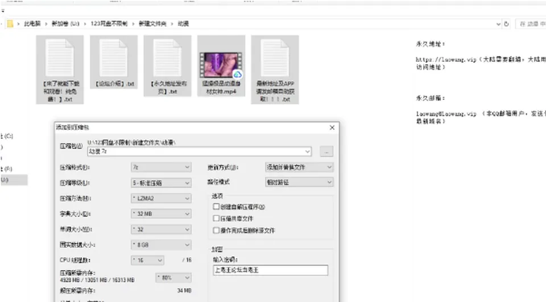The width and height of the screenshot is (546, 302).
Task: Open the memory usage dropdown showing 80%
Action: [x=173, y=278]
